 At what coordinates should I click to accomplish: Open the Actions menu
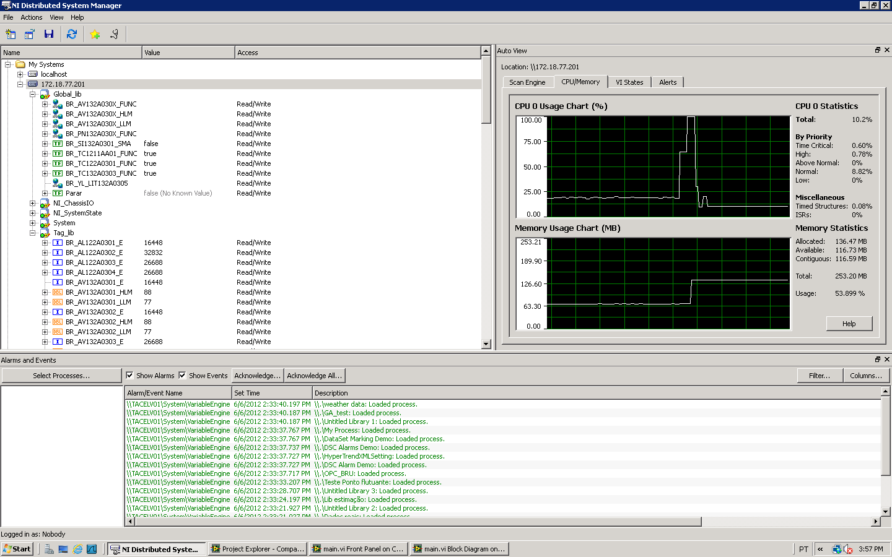pyautogui.click(x=32, y=17)
